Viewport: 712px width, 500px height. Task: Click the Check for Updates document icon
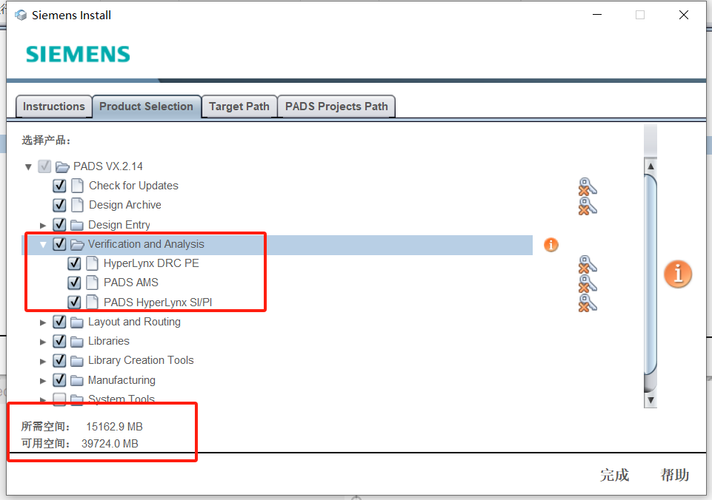tap(78, 186)
